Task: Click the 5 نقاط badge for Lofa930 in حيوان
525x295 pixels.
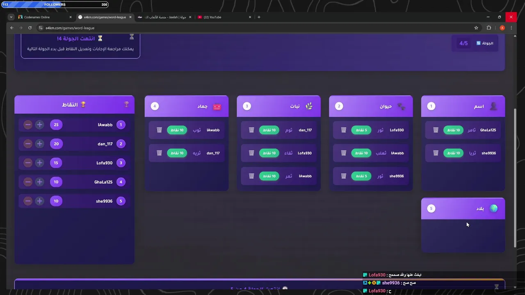Action: [x=361, y=130]
